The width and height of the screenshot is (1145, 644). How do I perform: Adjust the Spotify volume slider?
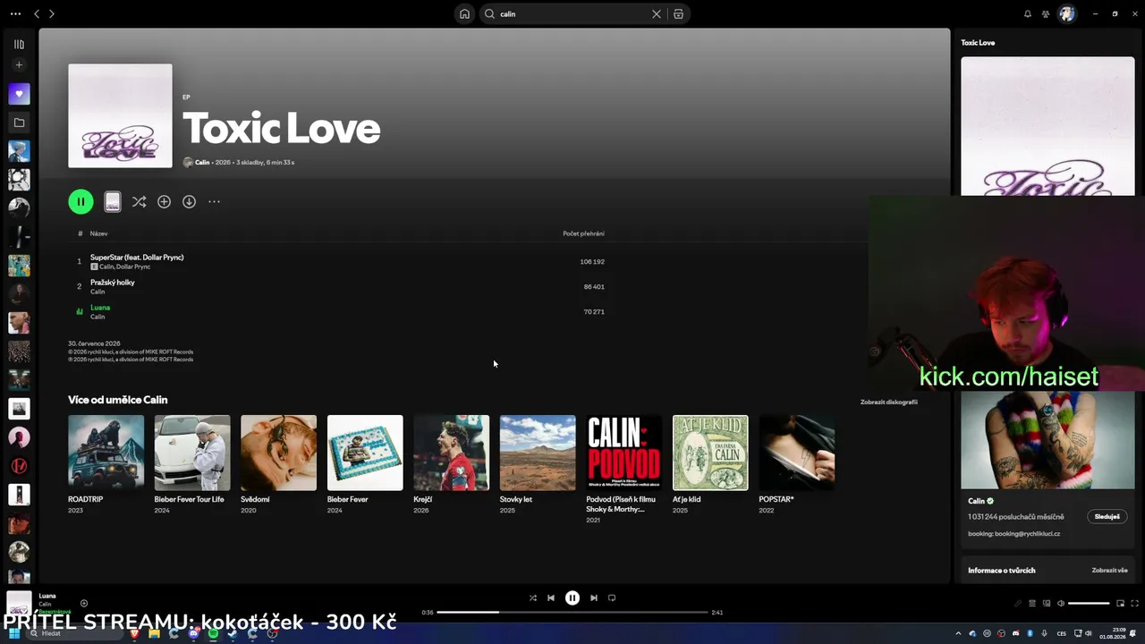pos(1089,604)
